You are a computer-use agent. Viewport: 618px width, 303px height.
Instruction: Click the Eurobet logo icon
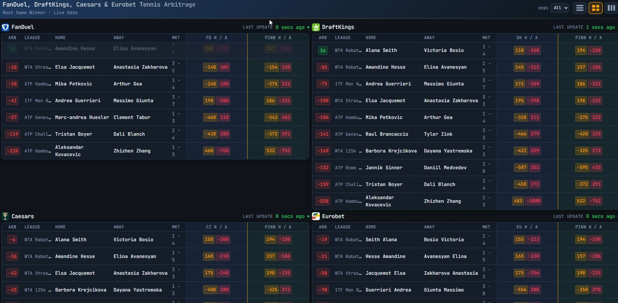pyautogui.click(x=316, y=216)
